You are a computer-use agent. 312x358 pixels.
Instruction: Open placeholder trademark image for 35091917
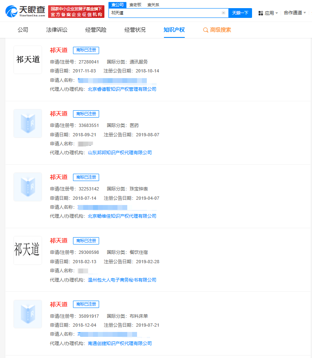pyautogui.click(x=28, y=314)
